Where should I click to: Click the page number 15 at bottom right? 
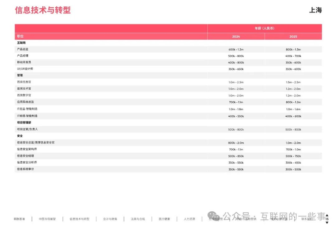click(x=327, y=219)
